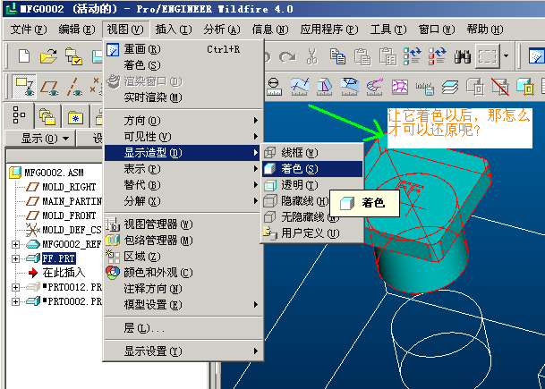545x389 pixels.
Task: Expand the 模型设置(E) submenu
Action: [x=183, y=305]
